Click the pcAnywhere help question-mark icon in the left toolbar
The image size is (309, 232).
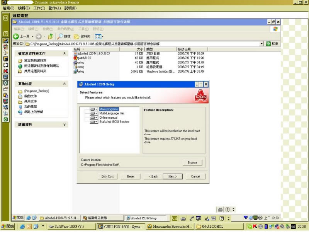(6, 34)
